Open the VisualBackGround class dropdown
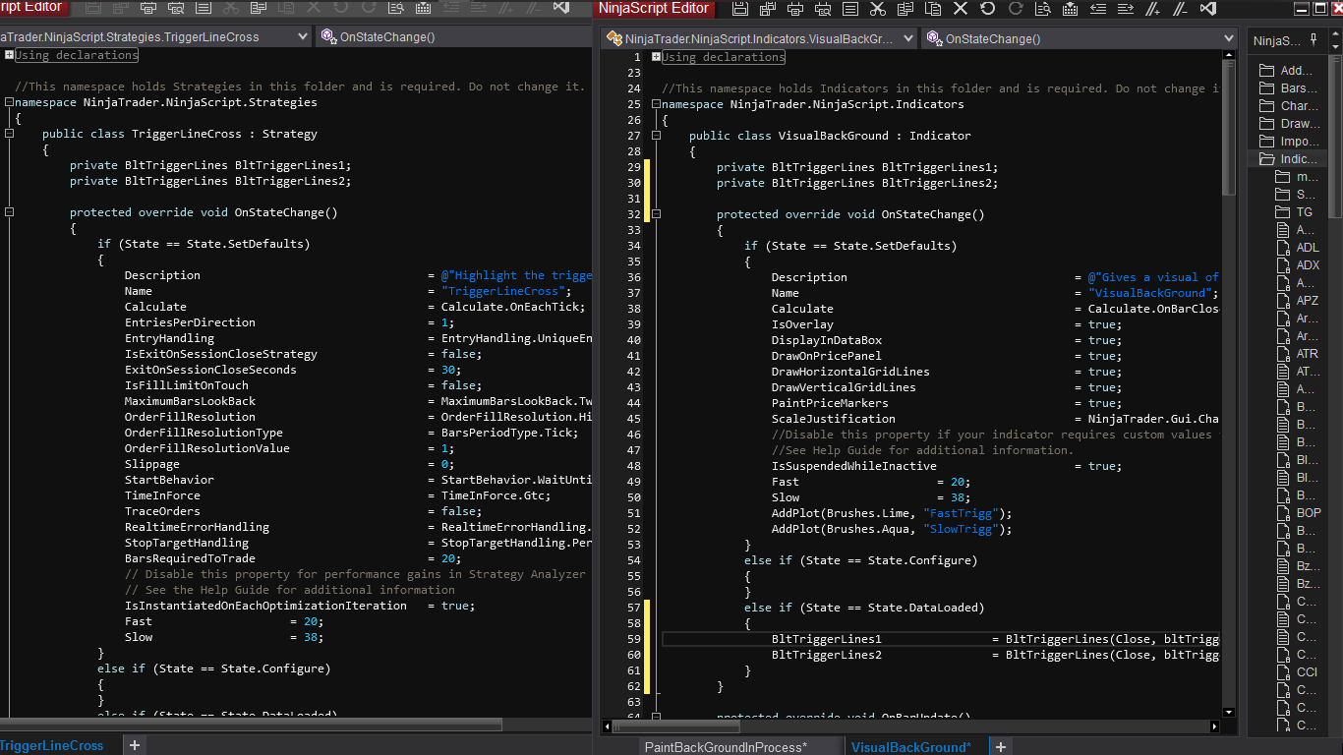This screenshot has width=1343, height=755. 906,39
